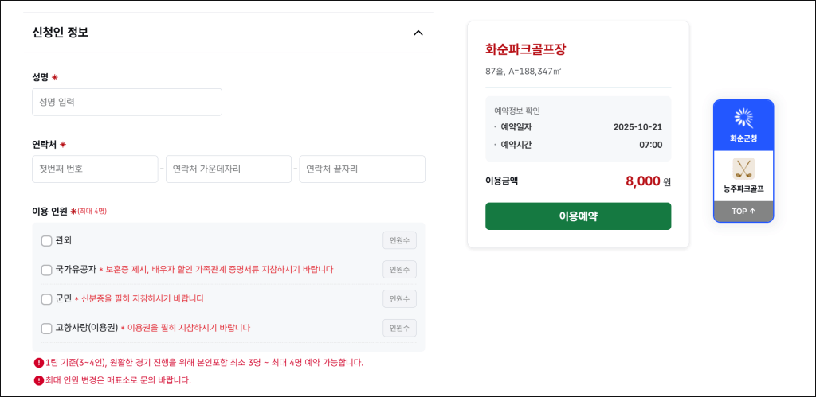Image resolution: width=816 pixels, height=397 pixels.
Task: Open 인원수 dropdown for 국가유공자
Action: (x=399, y=270)
